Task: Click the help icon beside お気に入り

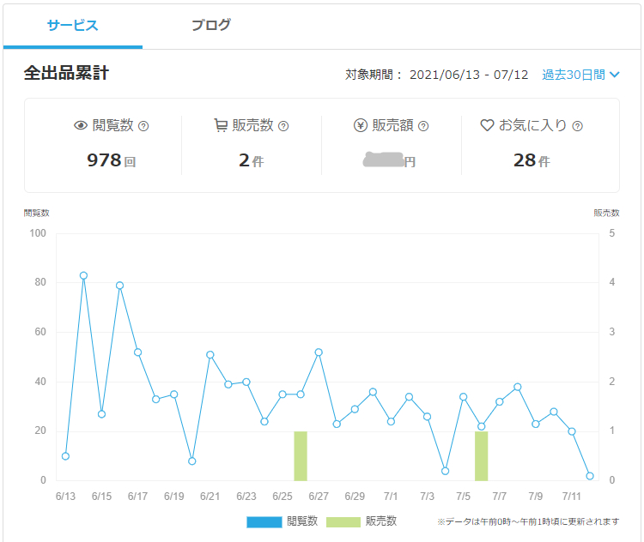Action: click(577, 126)
